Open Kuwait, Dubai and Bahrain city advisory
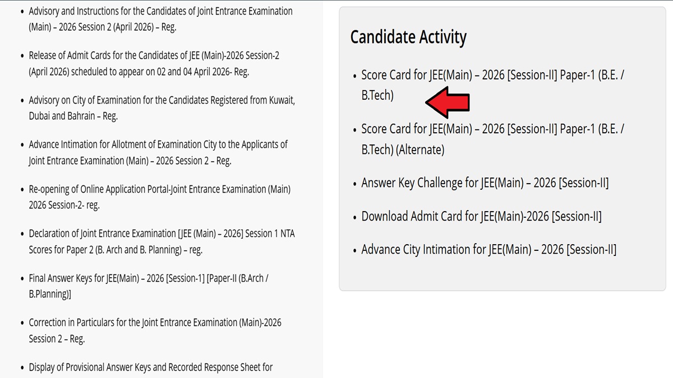This screenshot has height=378, width=673. tap(162, 100)
